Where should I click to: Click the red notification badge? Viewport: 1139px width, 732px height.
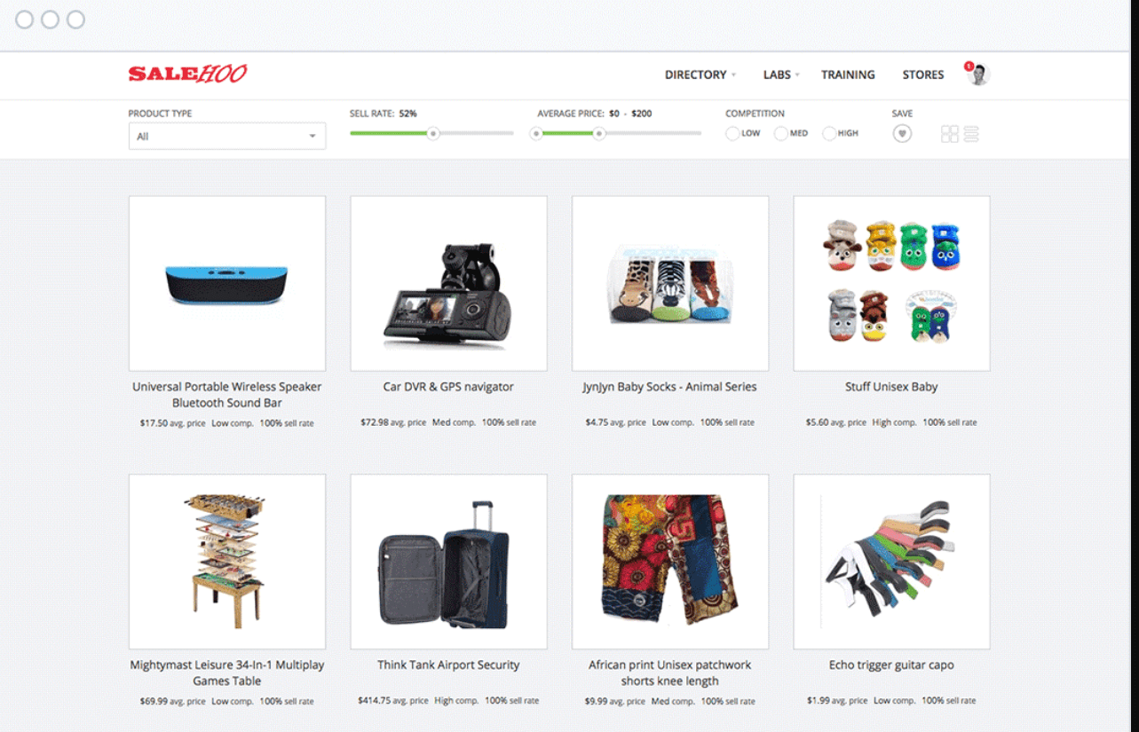[x=969, y=67]
